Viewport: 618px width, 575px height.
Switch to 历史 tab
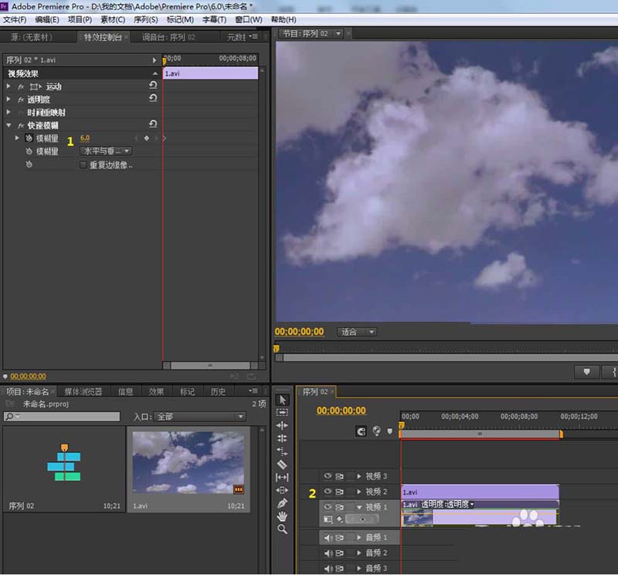218,392
